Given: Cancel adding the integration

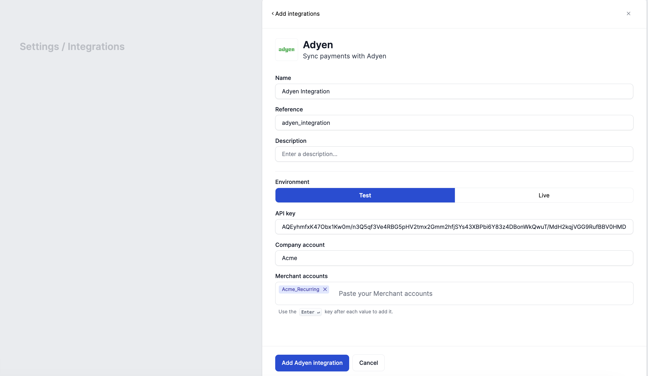Looking at the screenshot, I should pyautogui.click(x=368, y=363).
